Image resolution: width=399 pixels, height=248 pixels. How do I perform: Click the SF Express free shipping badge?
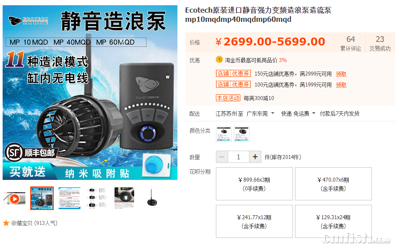point(30,153)
